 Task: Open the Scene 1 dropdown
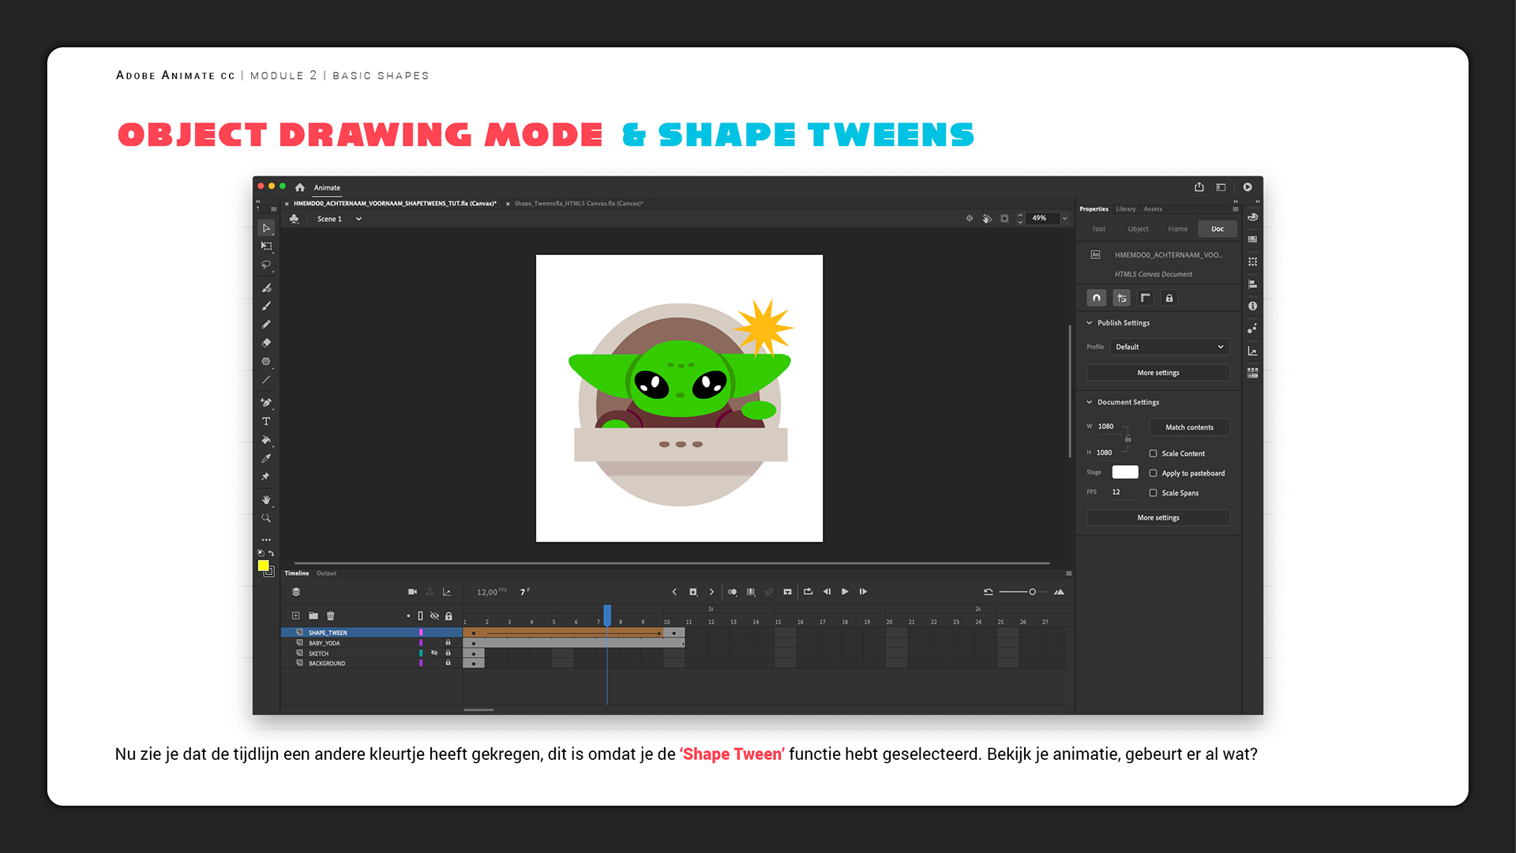tap(358, 219)
